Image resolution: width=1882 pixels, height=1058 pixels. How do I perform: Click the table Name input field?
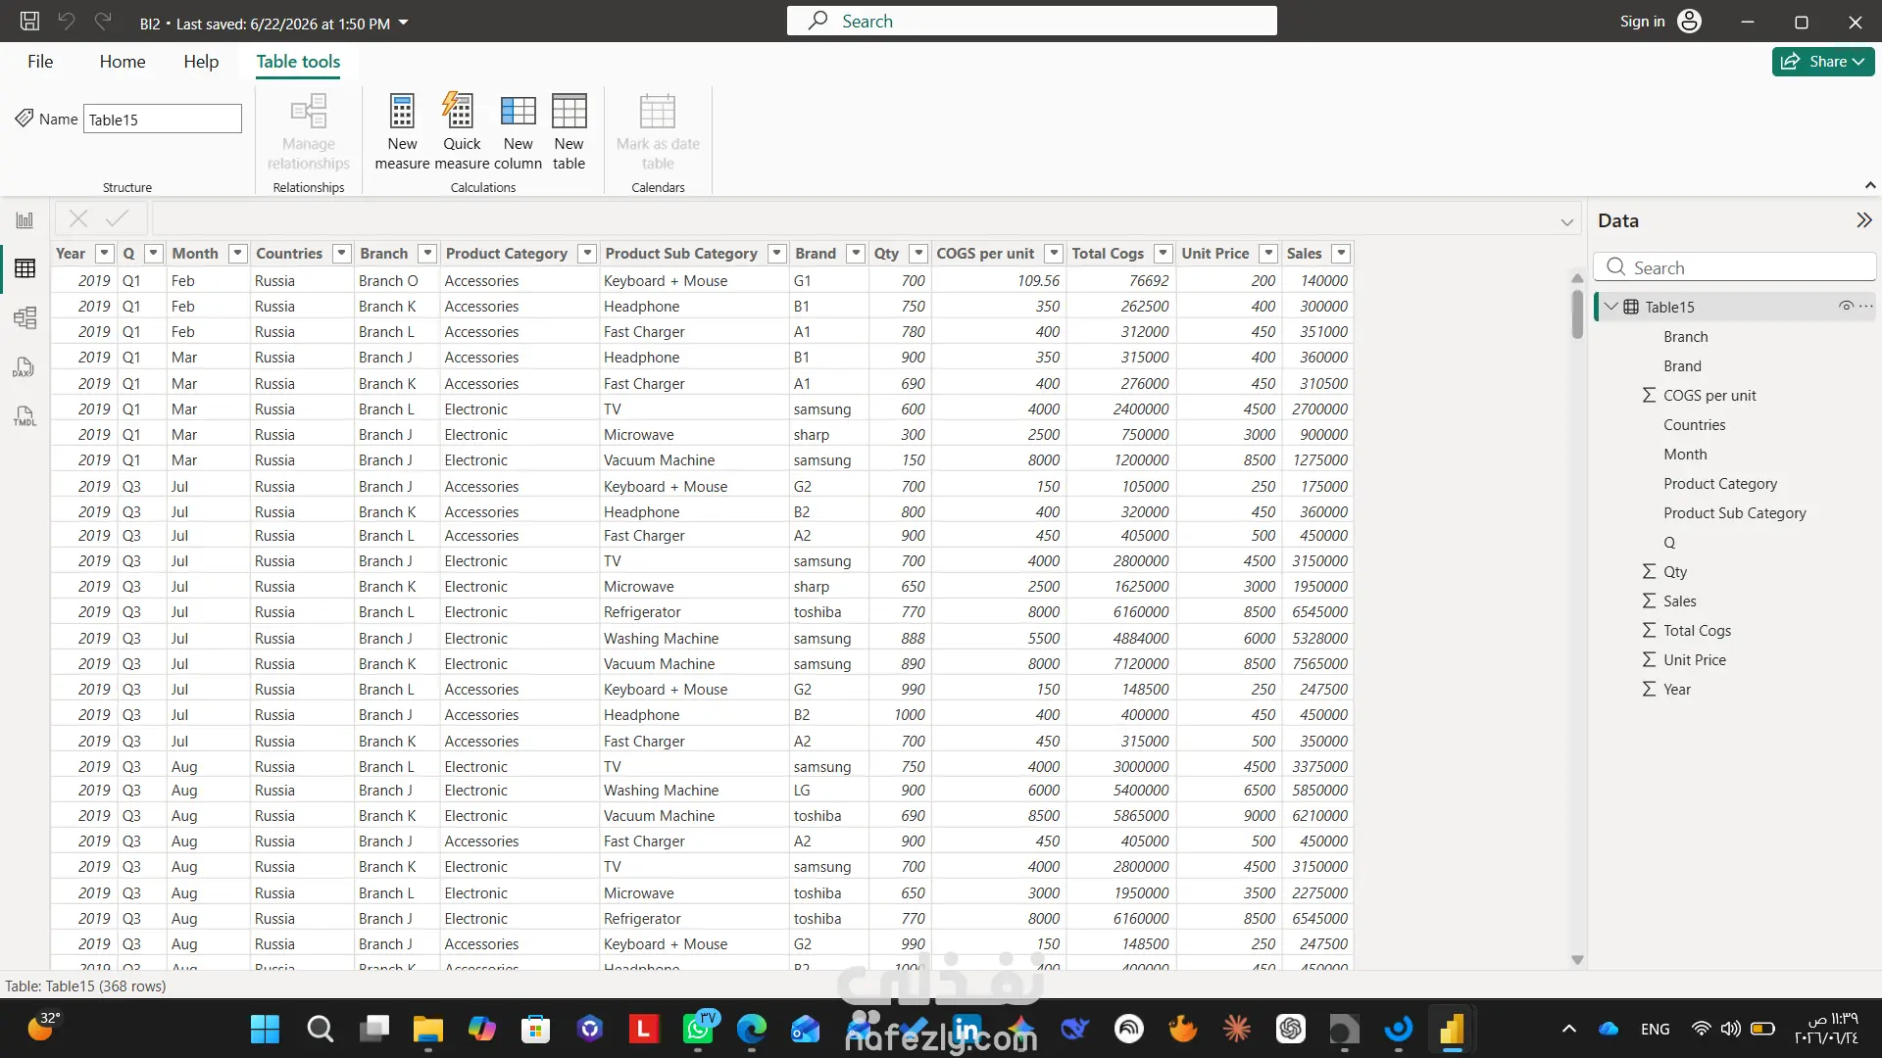(162, 120)
